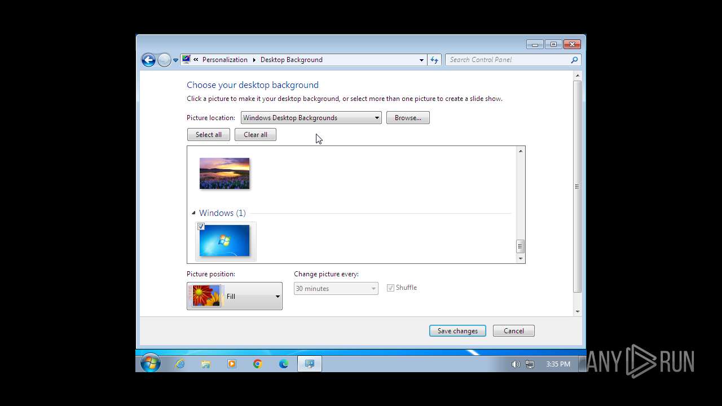Open recent pages dropdown beside forward arrow

click(175, 60)
